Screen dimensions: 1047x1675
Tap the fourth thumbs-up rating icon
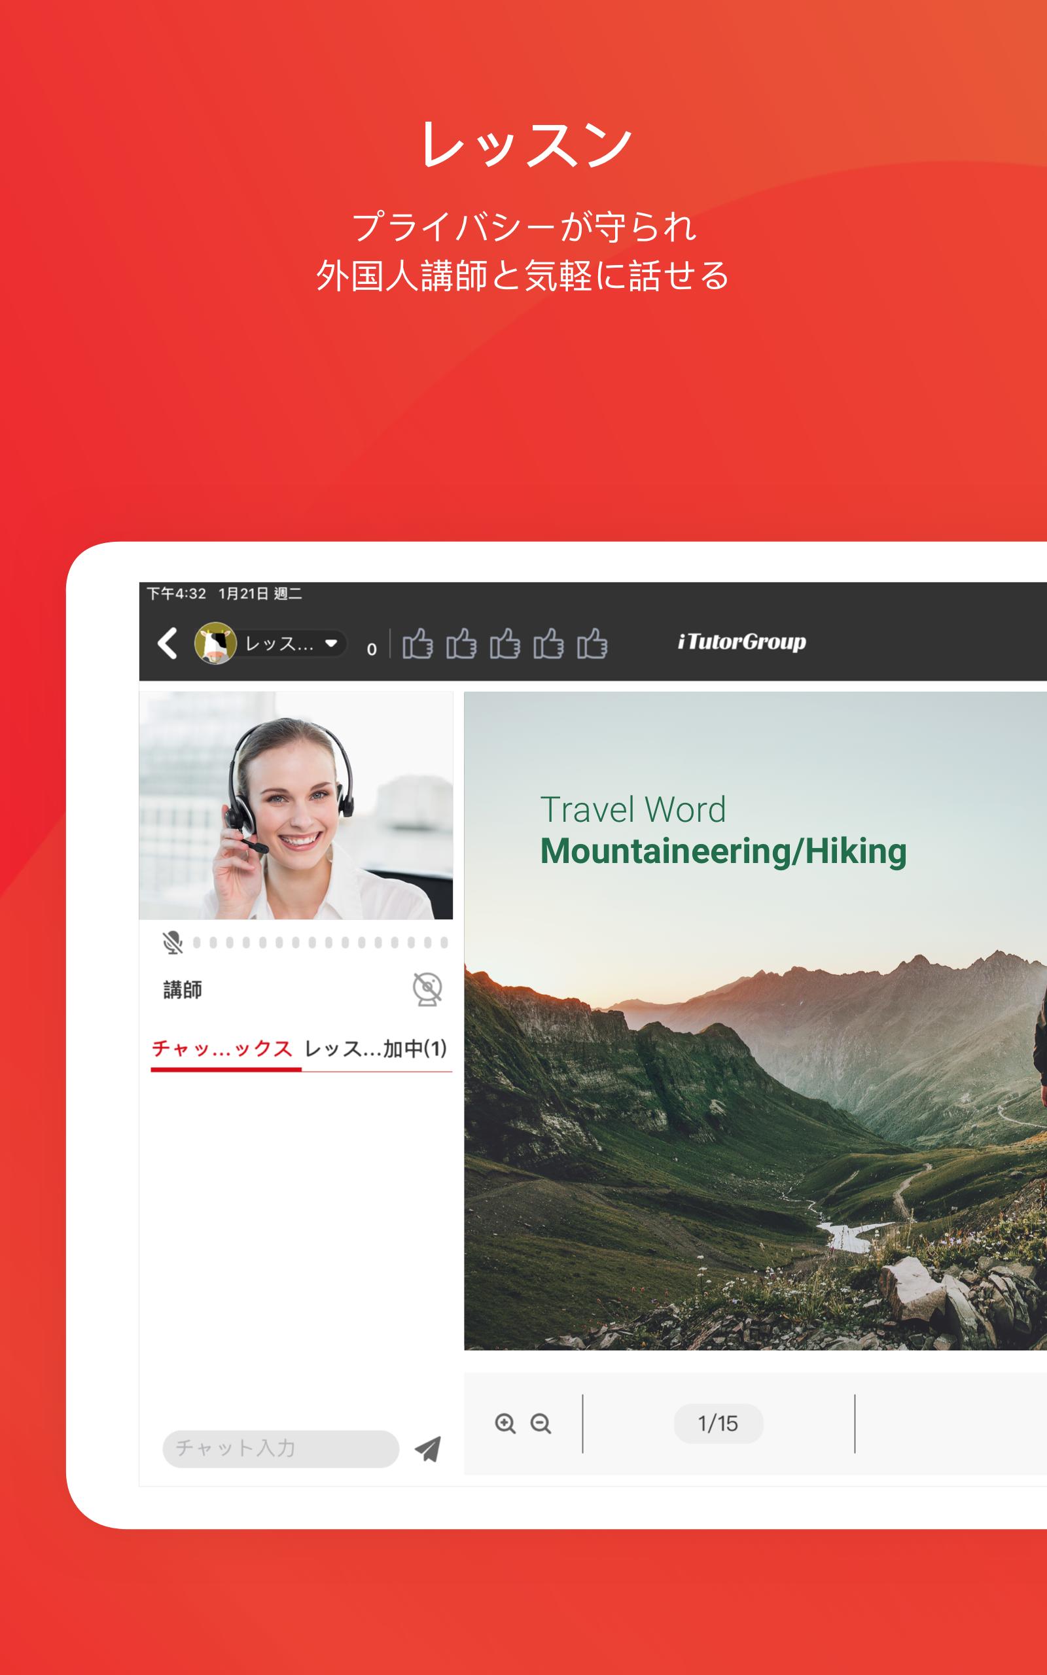548,643
